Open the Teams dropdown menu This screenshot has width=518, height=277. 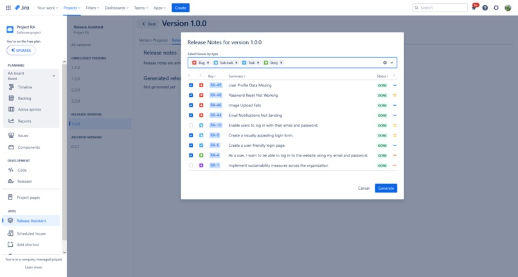141,8
